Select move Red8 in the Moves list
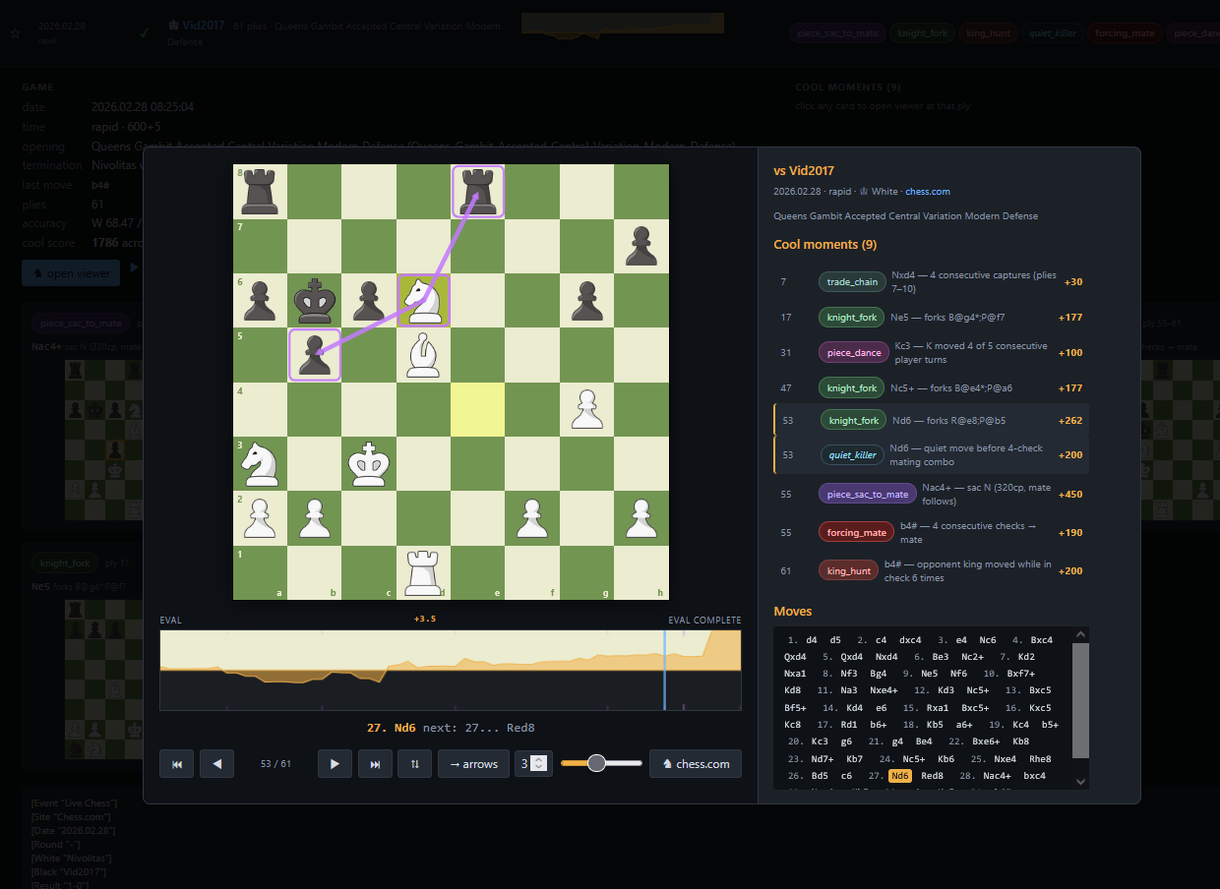 pos(932,776)
